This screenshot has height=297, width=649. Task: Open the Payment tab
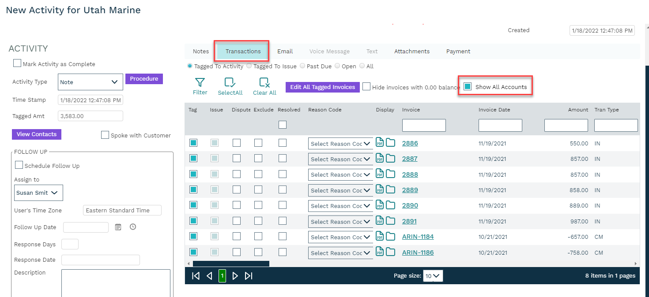458,52
